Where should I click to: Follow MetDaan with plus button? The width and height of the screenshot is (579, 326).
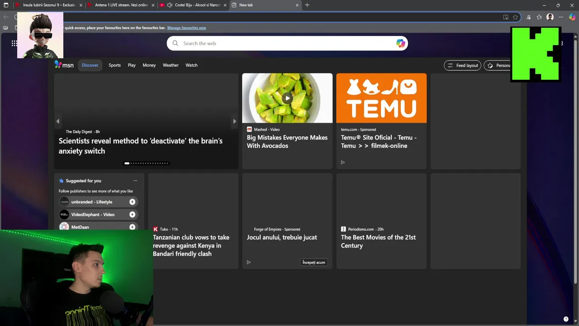(x=132, y=227)
